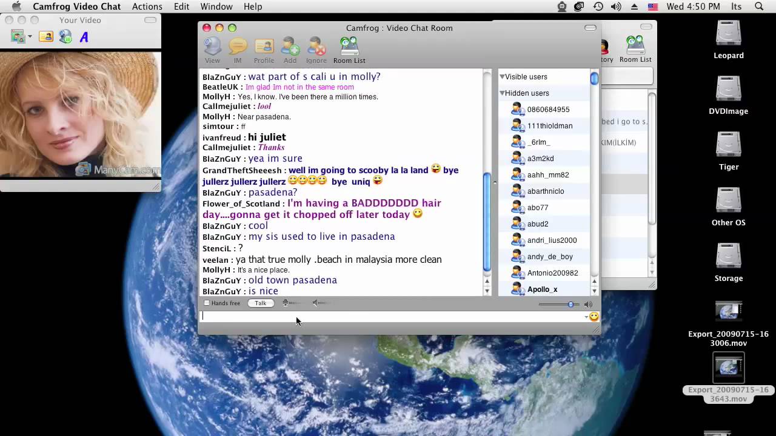The image size is (776, 436).
Task: Select Export_20090715-163006.mov file on desktop
Action: click(728, 325)
